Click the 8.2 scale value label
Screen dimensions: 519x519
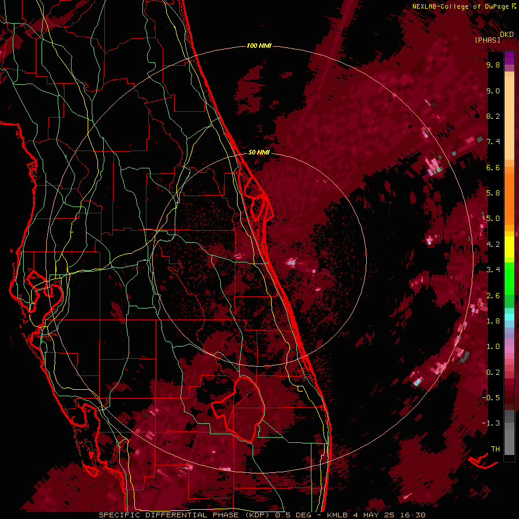pyautogui.click(x=493, y=116)
